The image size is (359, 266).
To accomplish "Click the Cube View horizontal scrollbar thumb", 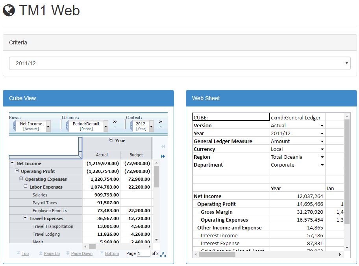I will pyautogui.click(x=92, y=247).
